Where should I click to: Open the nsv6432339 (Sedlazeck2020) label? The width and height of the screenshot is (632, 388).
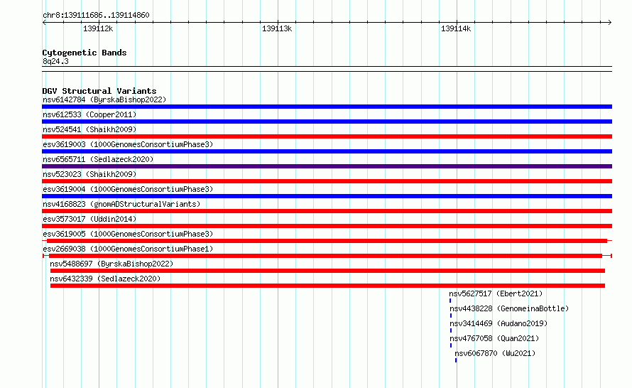click(x=105, y=279)
